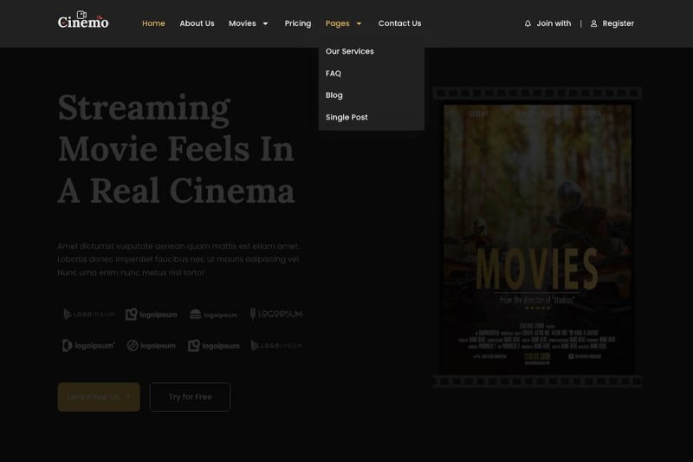Click the user icon beside Register

(x=593, y=23)
